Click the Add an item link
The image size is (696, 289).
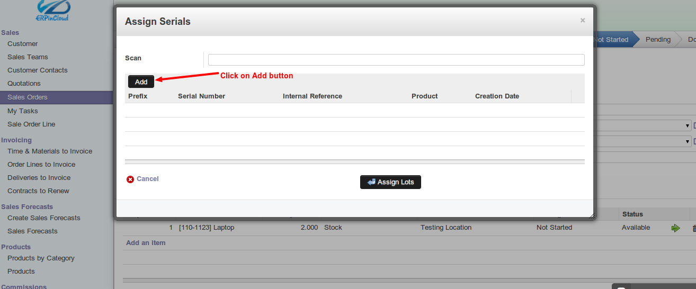[x=146, y=243]
